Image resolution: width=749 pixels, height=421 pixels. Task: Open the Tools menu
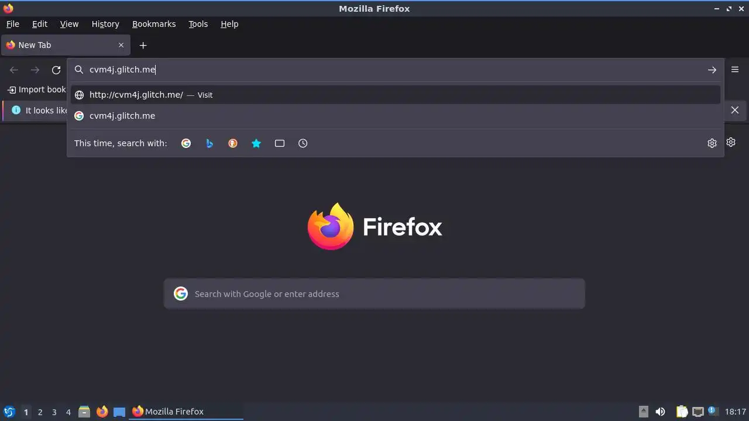[198, 24]
